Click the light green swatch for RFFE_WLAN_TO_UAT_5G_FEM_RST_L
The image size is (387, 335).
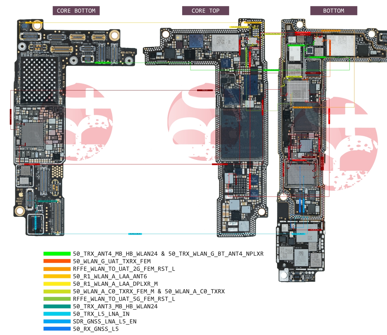(x=57, y=299)
